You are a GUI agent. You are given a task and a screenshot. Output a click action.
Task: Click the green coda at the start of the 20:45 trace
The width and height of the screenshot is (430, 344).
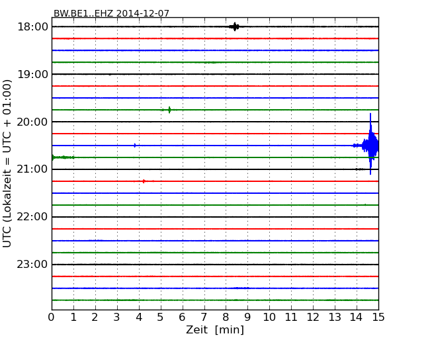pos(63,157)
